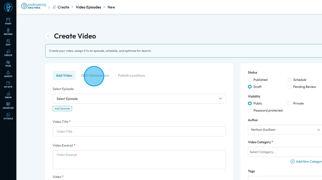Click the Add Episode button
The image size is (322, 180).
[62, 108]
